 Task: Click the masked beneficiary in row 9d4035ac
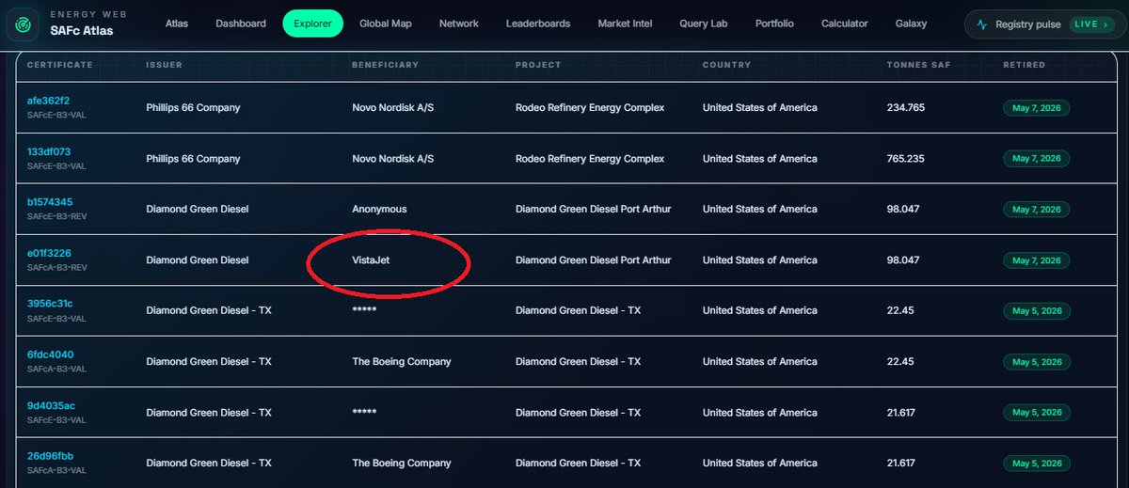pyautogui.click(x=364, y=413)
